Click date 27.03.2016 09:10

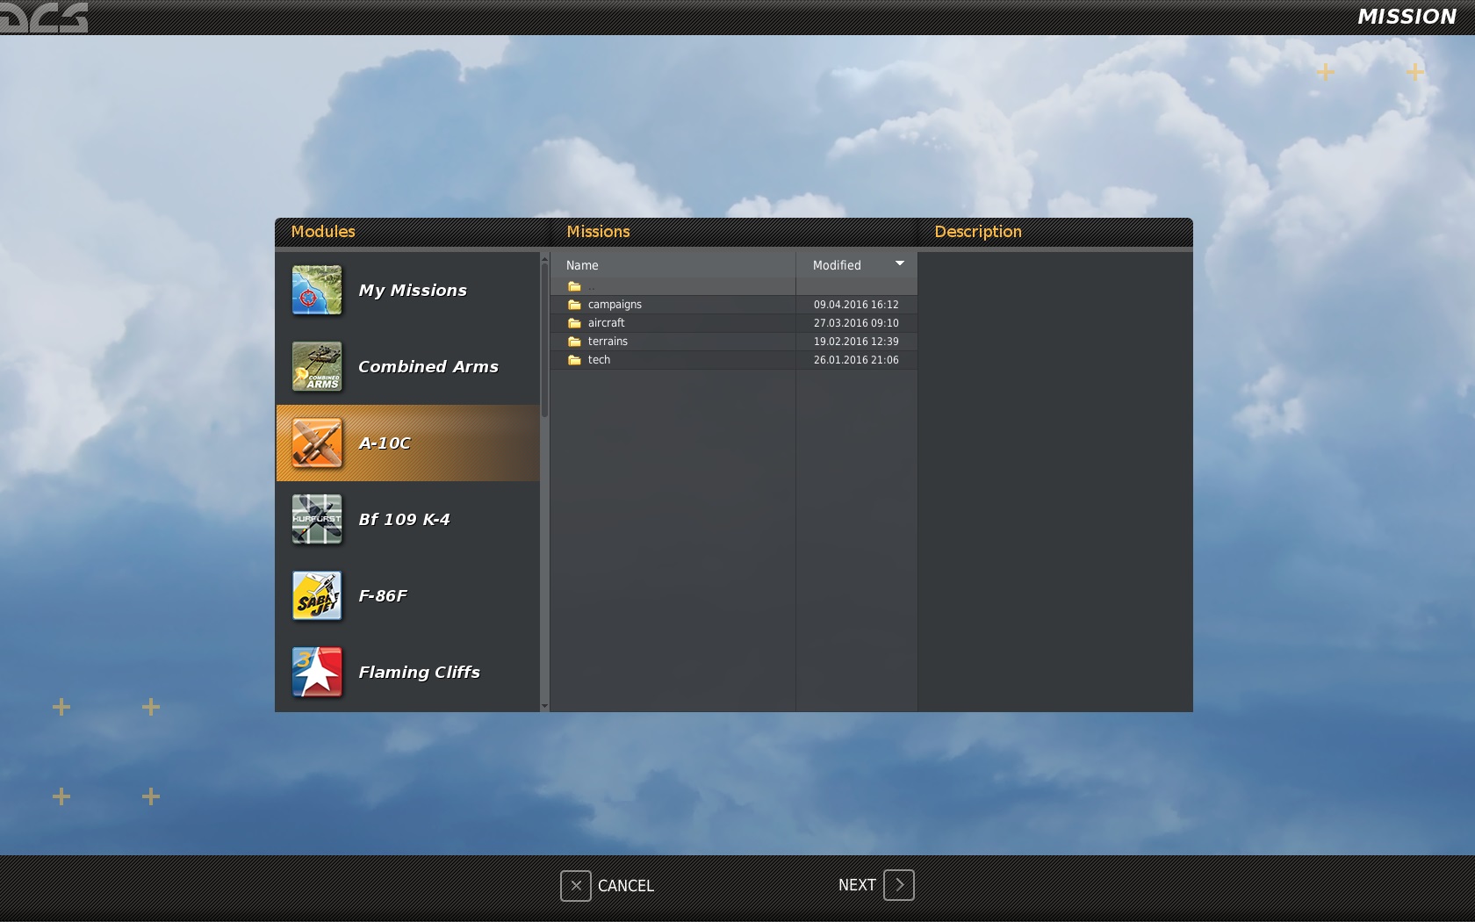pos(856,323)
